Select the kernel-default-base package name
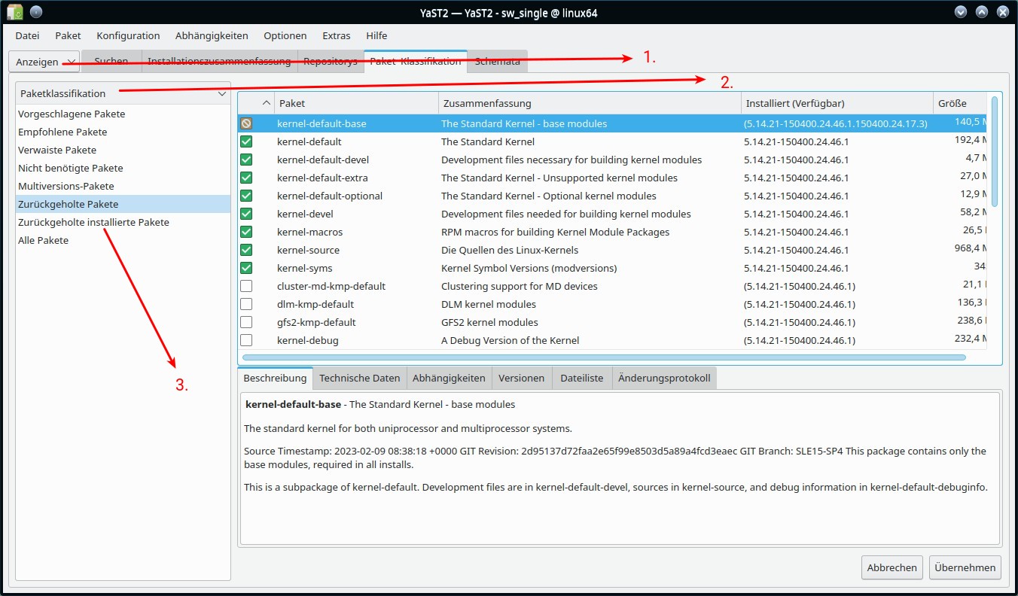The width and height of the screenshot is (1018, 596). (322, 123)
